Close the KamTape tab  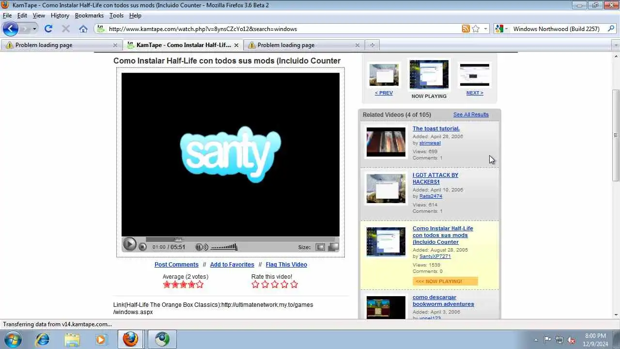click(x=236, y=45)
